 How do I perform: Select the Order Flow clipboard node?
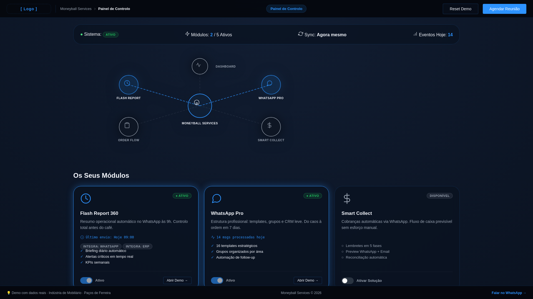coord(129,127)
